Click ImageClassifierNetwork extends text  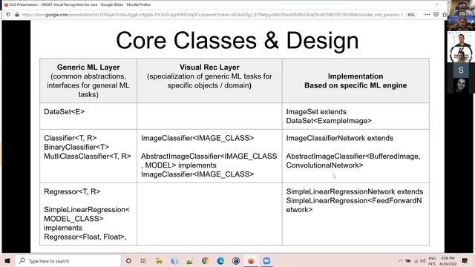pyautogui.click(x=340, y=138)
